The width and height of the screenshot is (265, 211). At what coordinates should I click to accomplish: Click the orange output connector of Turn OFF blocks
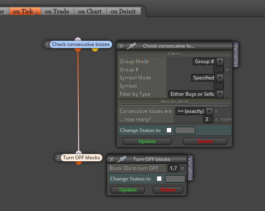pos(79,163)
